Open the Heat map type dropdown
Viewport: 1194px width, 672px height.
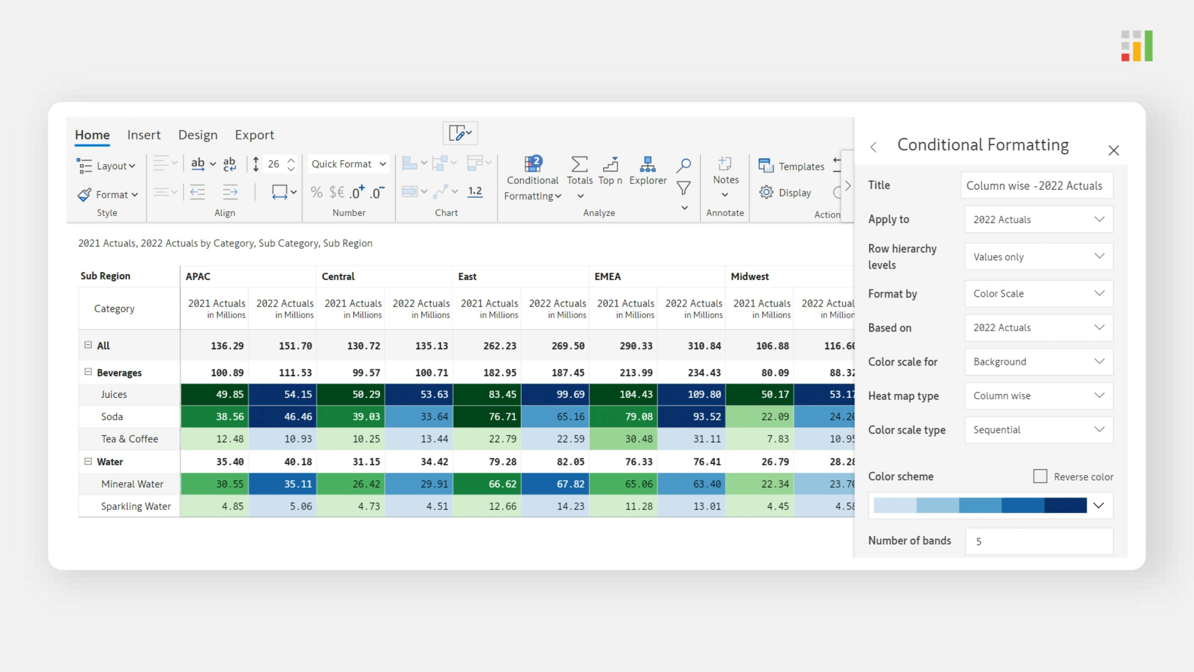click(1039, 396)
